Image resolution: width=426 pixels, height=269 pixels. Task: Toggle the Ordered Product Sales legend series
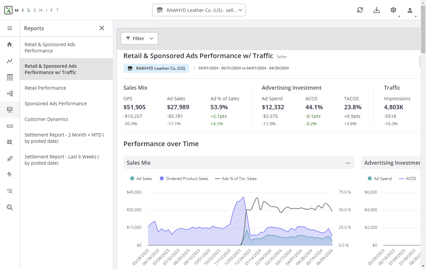[x=184, y=179]
